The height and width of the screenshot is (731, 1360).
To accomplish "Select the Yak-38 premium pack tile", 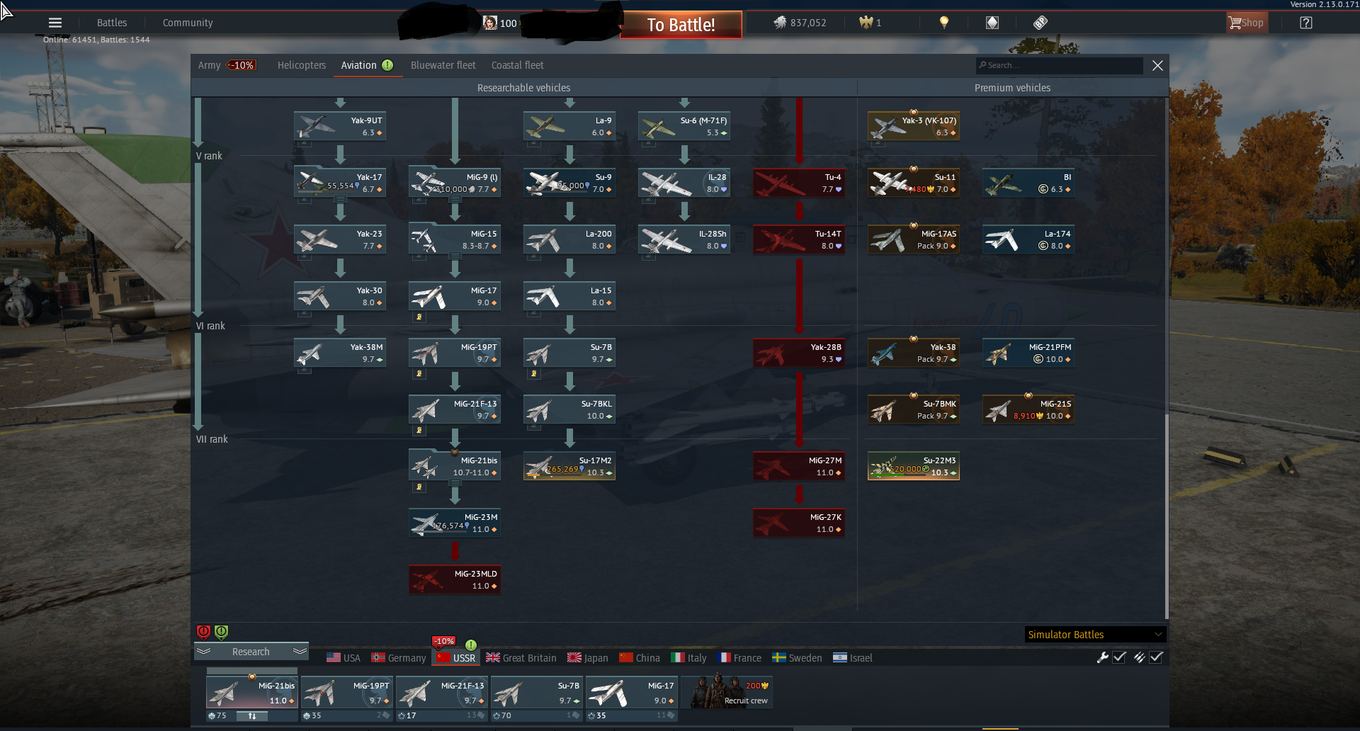I will coord(914,353).
